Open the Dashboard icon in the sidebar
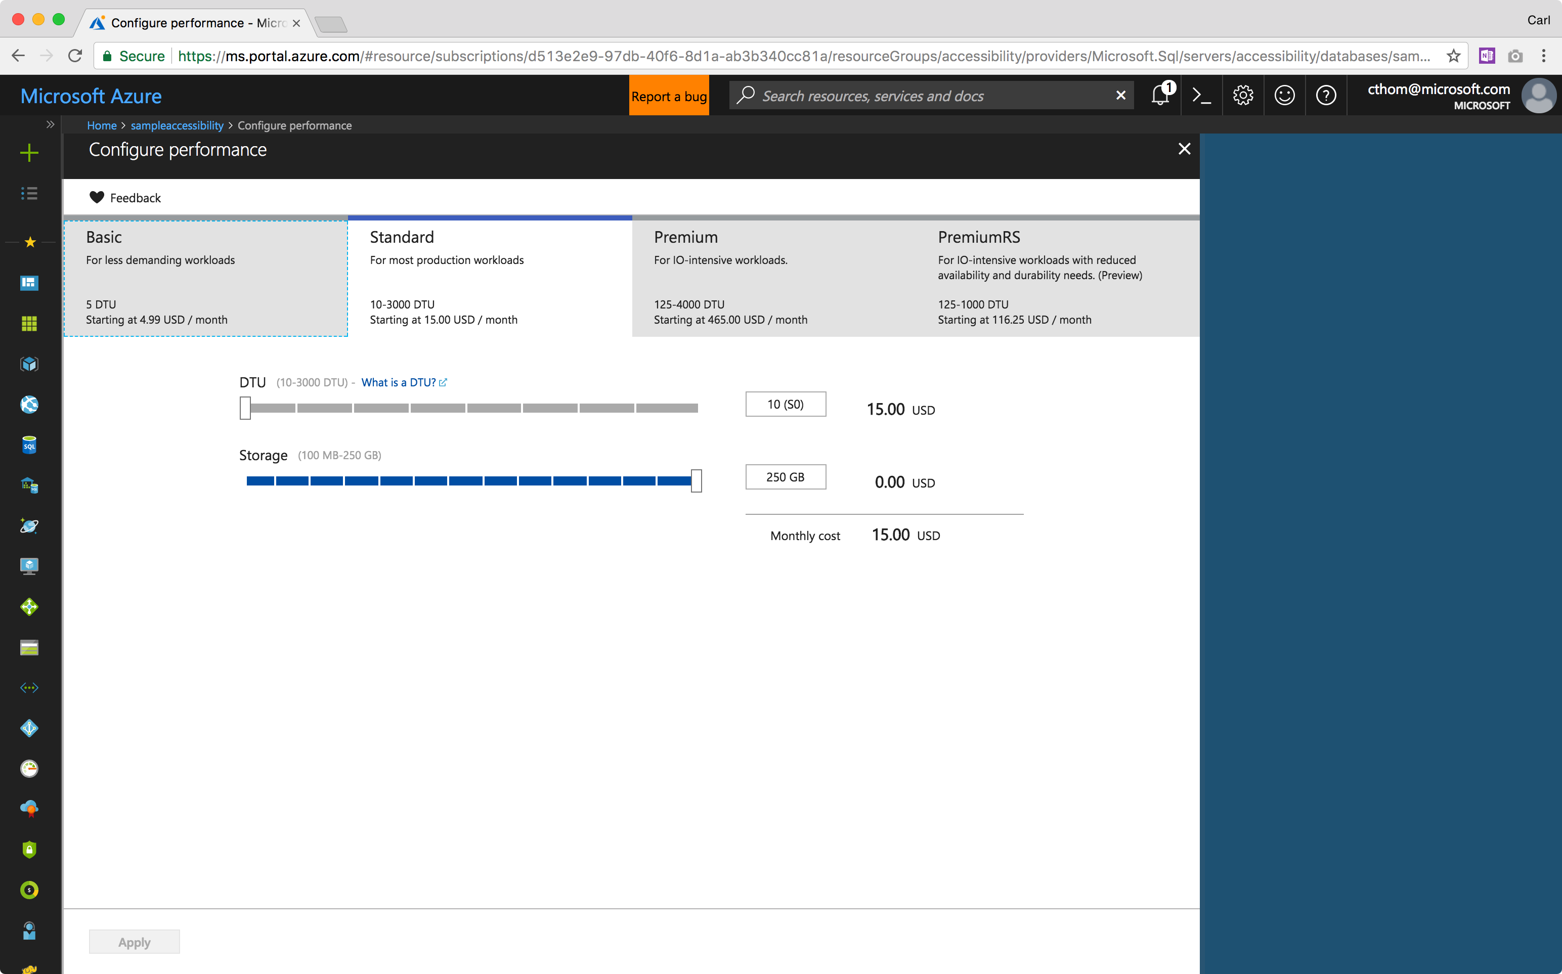This screenshot has height=974, width=1562. point(29,283)
